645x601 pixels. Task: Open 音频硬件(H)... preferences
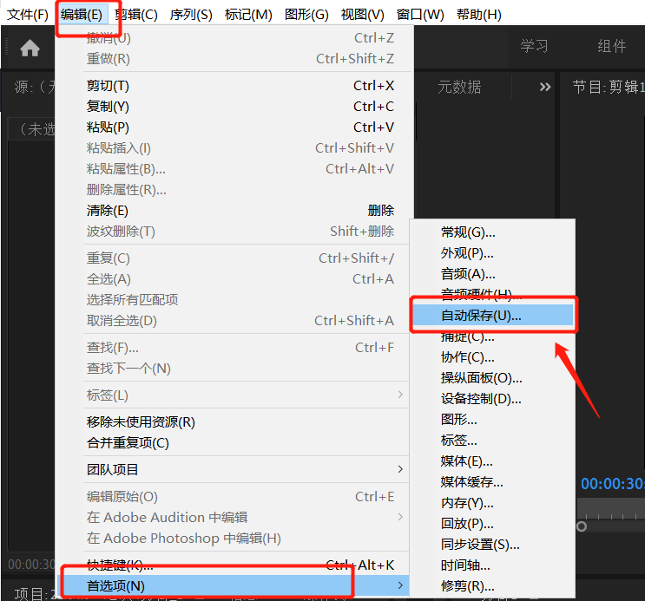(492, 294)
